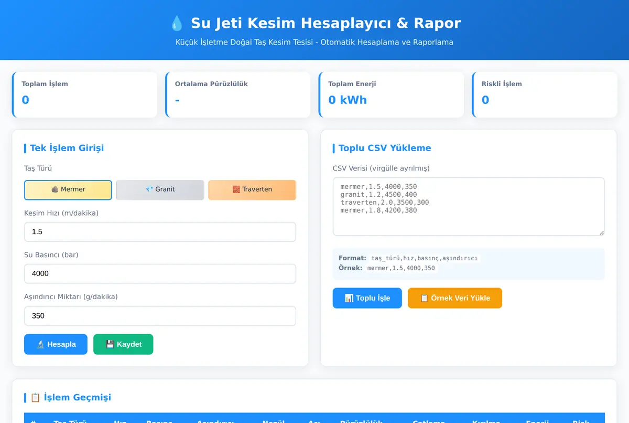This screenshot has width=629, height=423.
Task: Focus the Kesim Hızı input field
Action: tap(160, 231)
